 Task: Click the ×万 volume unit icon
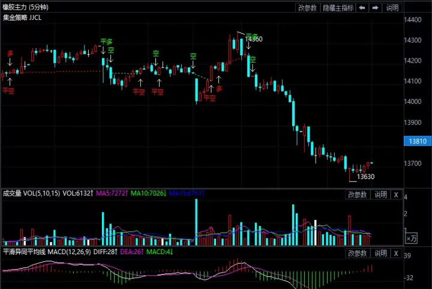click(x=412, y=239)
